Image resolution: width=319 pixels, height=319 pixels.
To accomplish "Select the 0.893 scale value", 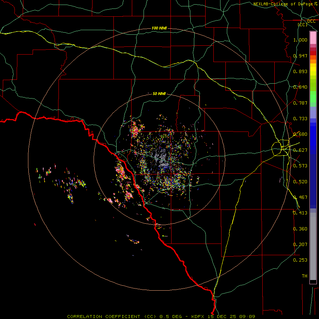I will (x=300, y=71).
